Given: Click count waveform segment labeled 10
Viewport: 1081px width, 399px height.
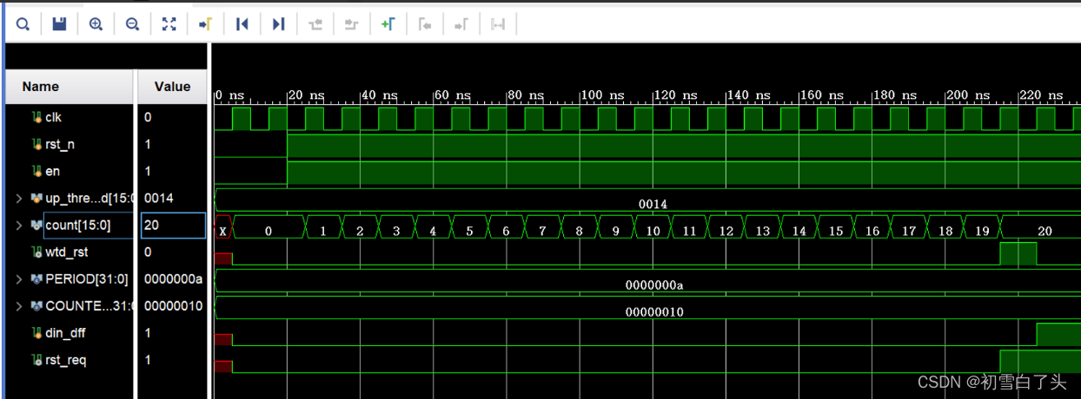Looking at the screenshot, I should point(652,226).
